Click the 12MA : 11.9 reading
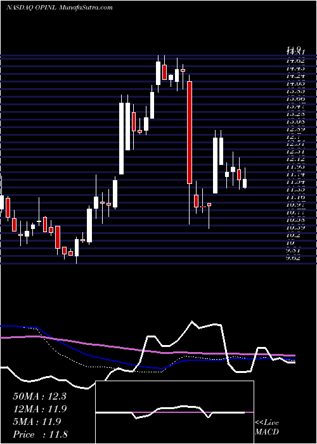The width and height of the screenshot is (317, 444). pyautogui.click(x=39, y=409)
